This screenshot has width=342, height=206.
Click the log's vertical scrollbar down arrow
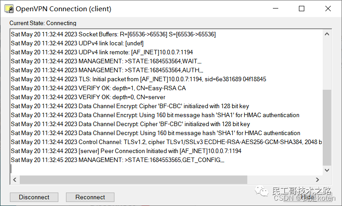[327, 171]
